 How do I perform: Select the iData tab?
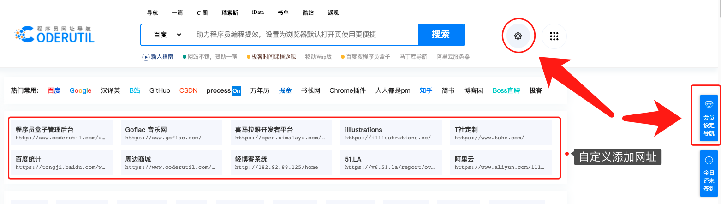pos(258,12)
